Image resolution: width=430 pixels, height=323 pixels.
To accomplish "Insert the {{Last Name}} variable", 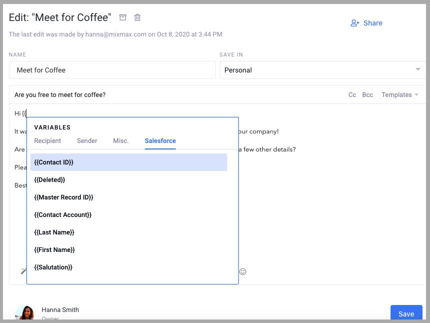I will 129,232.
